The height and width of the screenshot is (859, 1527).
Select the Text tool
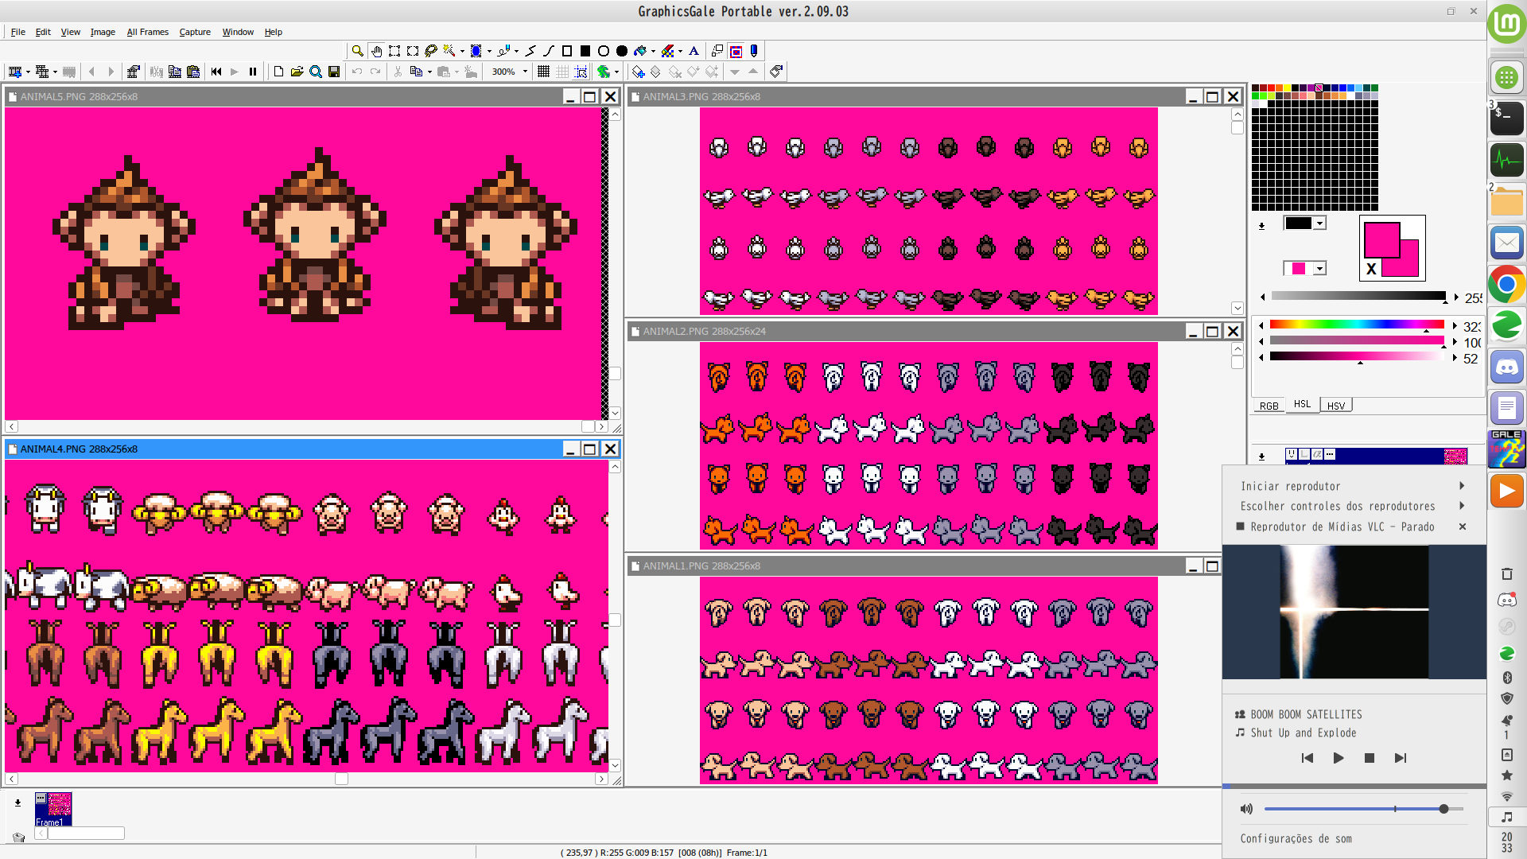694,51
